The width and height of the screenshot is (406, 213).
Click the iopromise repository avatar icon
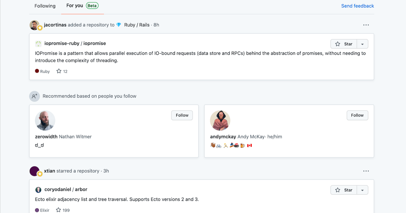click(38, 44)
